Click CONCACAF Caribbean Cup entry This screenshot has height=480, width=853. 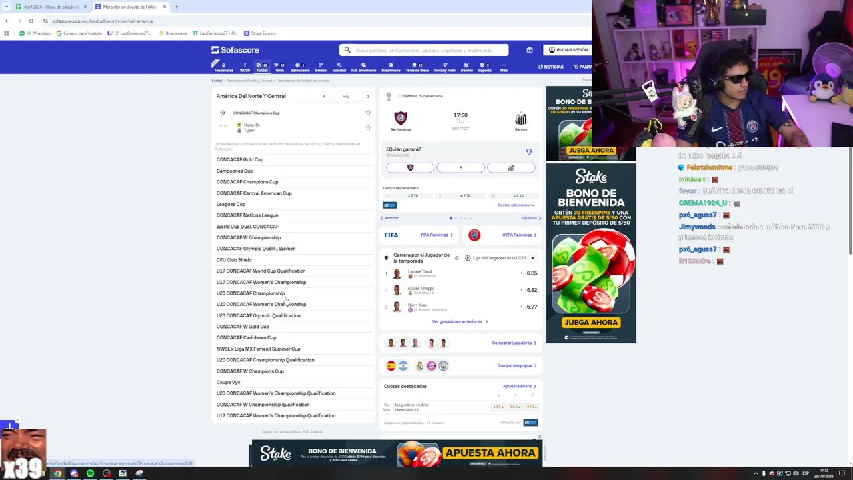pos(246,337)
